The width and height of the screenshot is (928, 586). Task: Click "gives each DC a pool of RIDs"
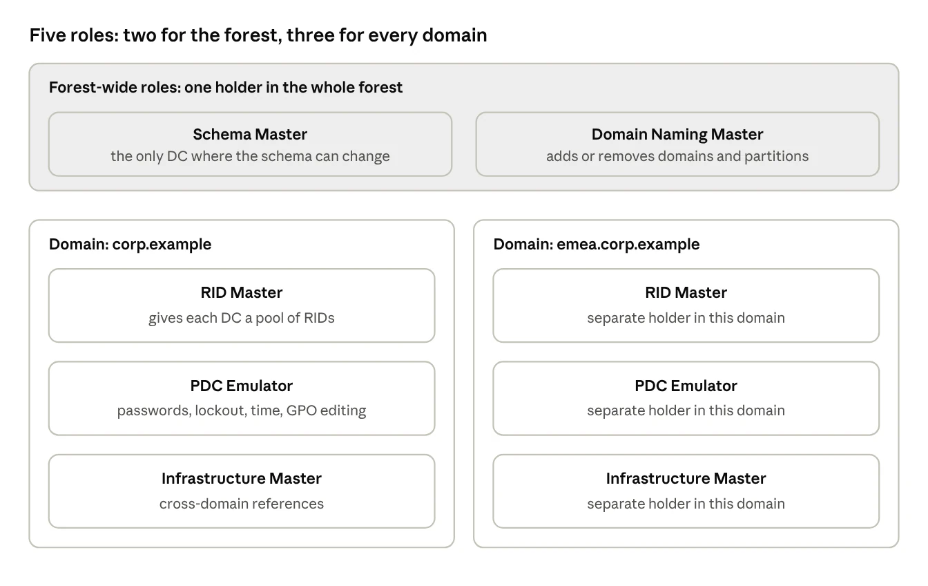click(x=242, y=318)
